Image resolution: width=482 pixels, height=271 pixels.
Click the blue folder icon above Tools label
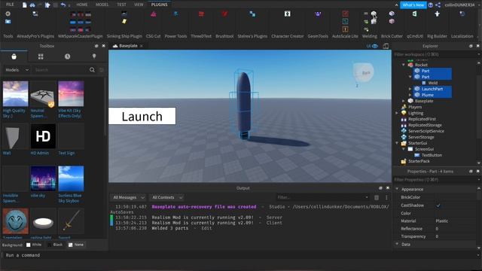point(8,21)
